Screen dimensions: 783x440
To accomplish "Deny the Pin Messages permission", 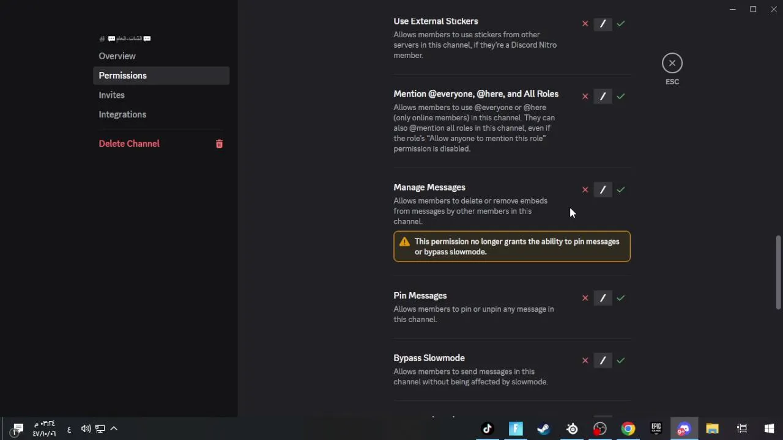I will 585,298.
